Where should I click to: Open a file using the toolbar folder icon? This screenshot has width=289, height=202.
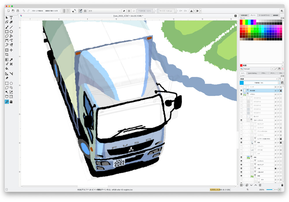point(13,11)
